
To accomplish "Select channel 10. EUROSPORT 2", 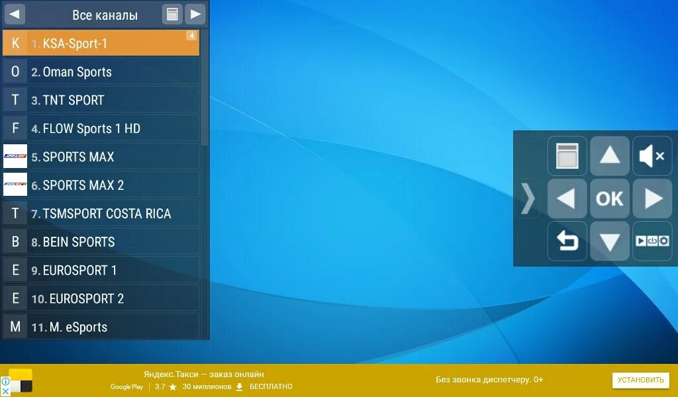I will point(101,298).
